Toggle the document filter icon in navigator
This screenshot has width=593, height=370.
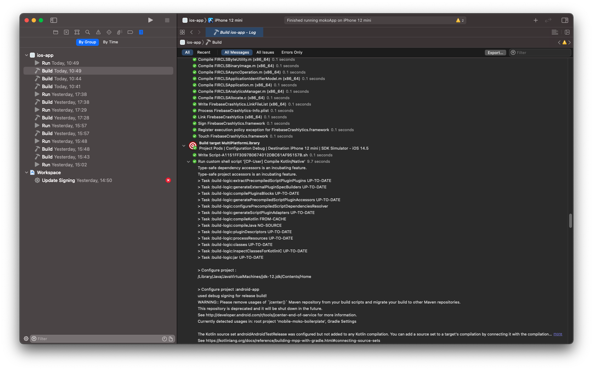click(x=171, y=339)
